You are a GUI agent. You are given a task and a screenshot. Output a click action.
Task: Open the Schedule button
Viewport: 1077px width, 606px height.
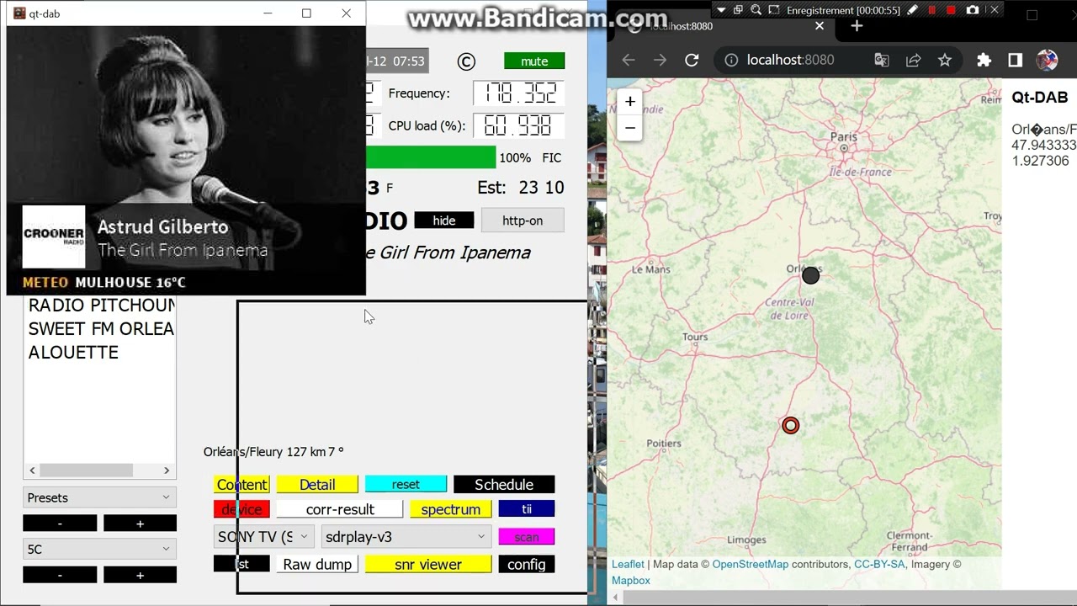click(504, 484)
